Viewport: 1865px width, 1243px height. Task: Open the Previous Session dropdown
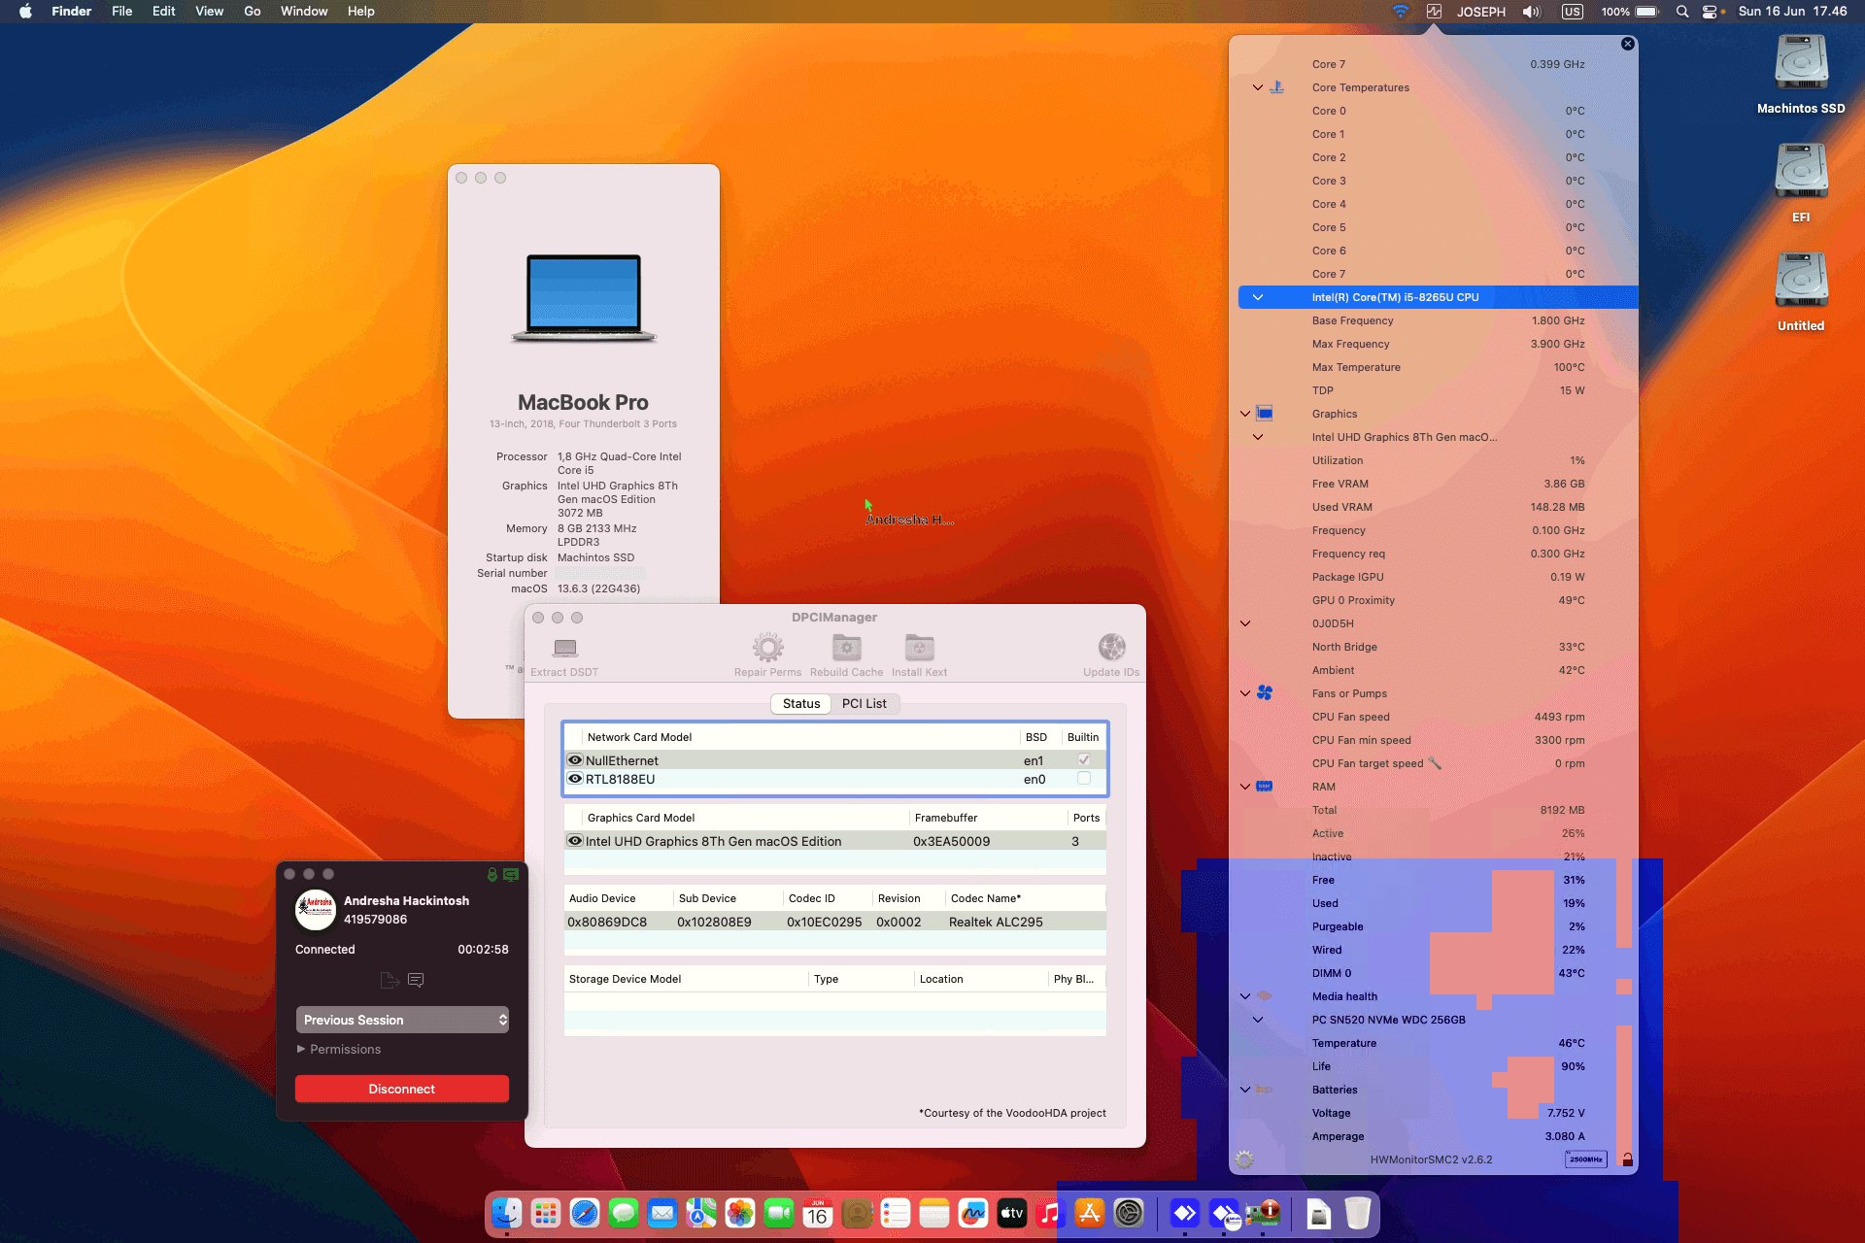pos(402,1020)
